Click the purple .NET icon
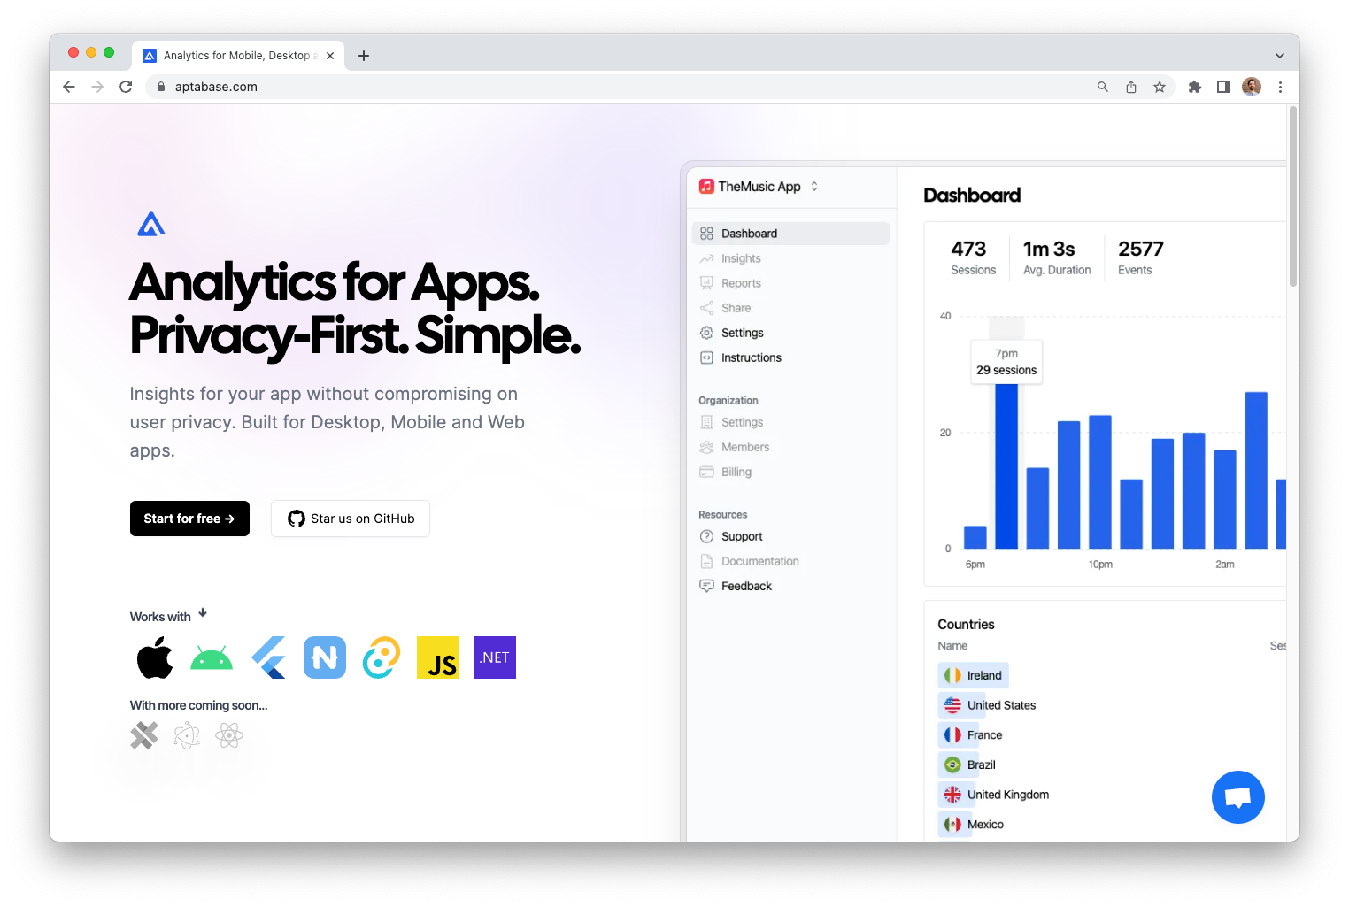 pyautogui.click(x=495, y=657)
